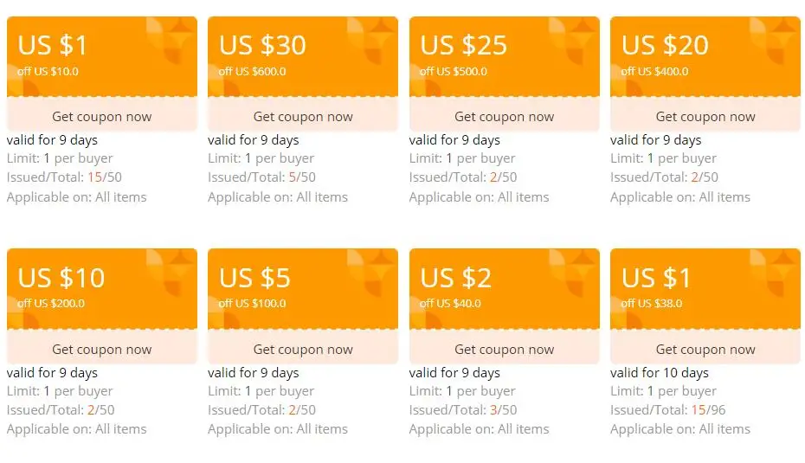Get the US $1 off $10.0 coupon

click(101, 117)
